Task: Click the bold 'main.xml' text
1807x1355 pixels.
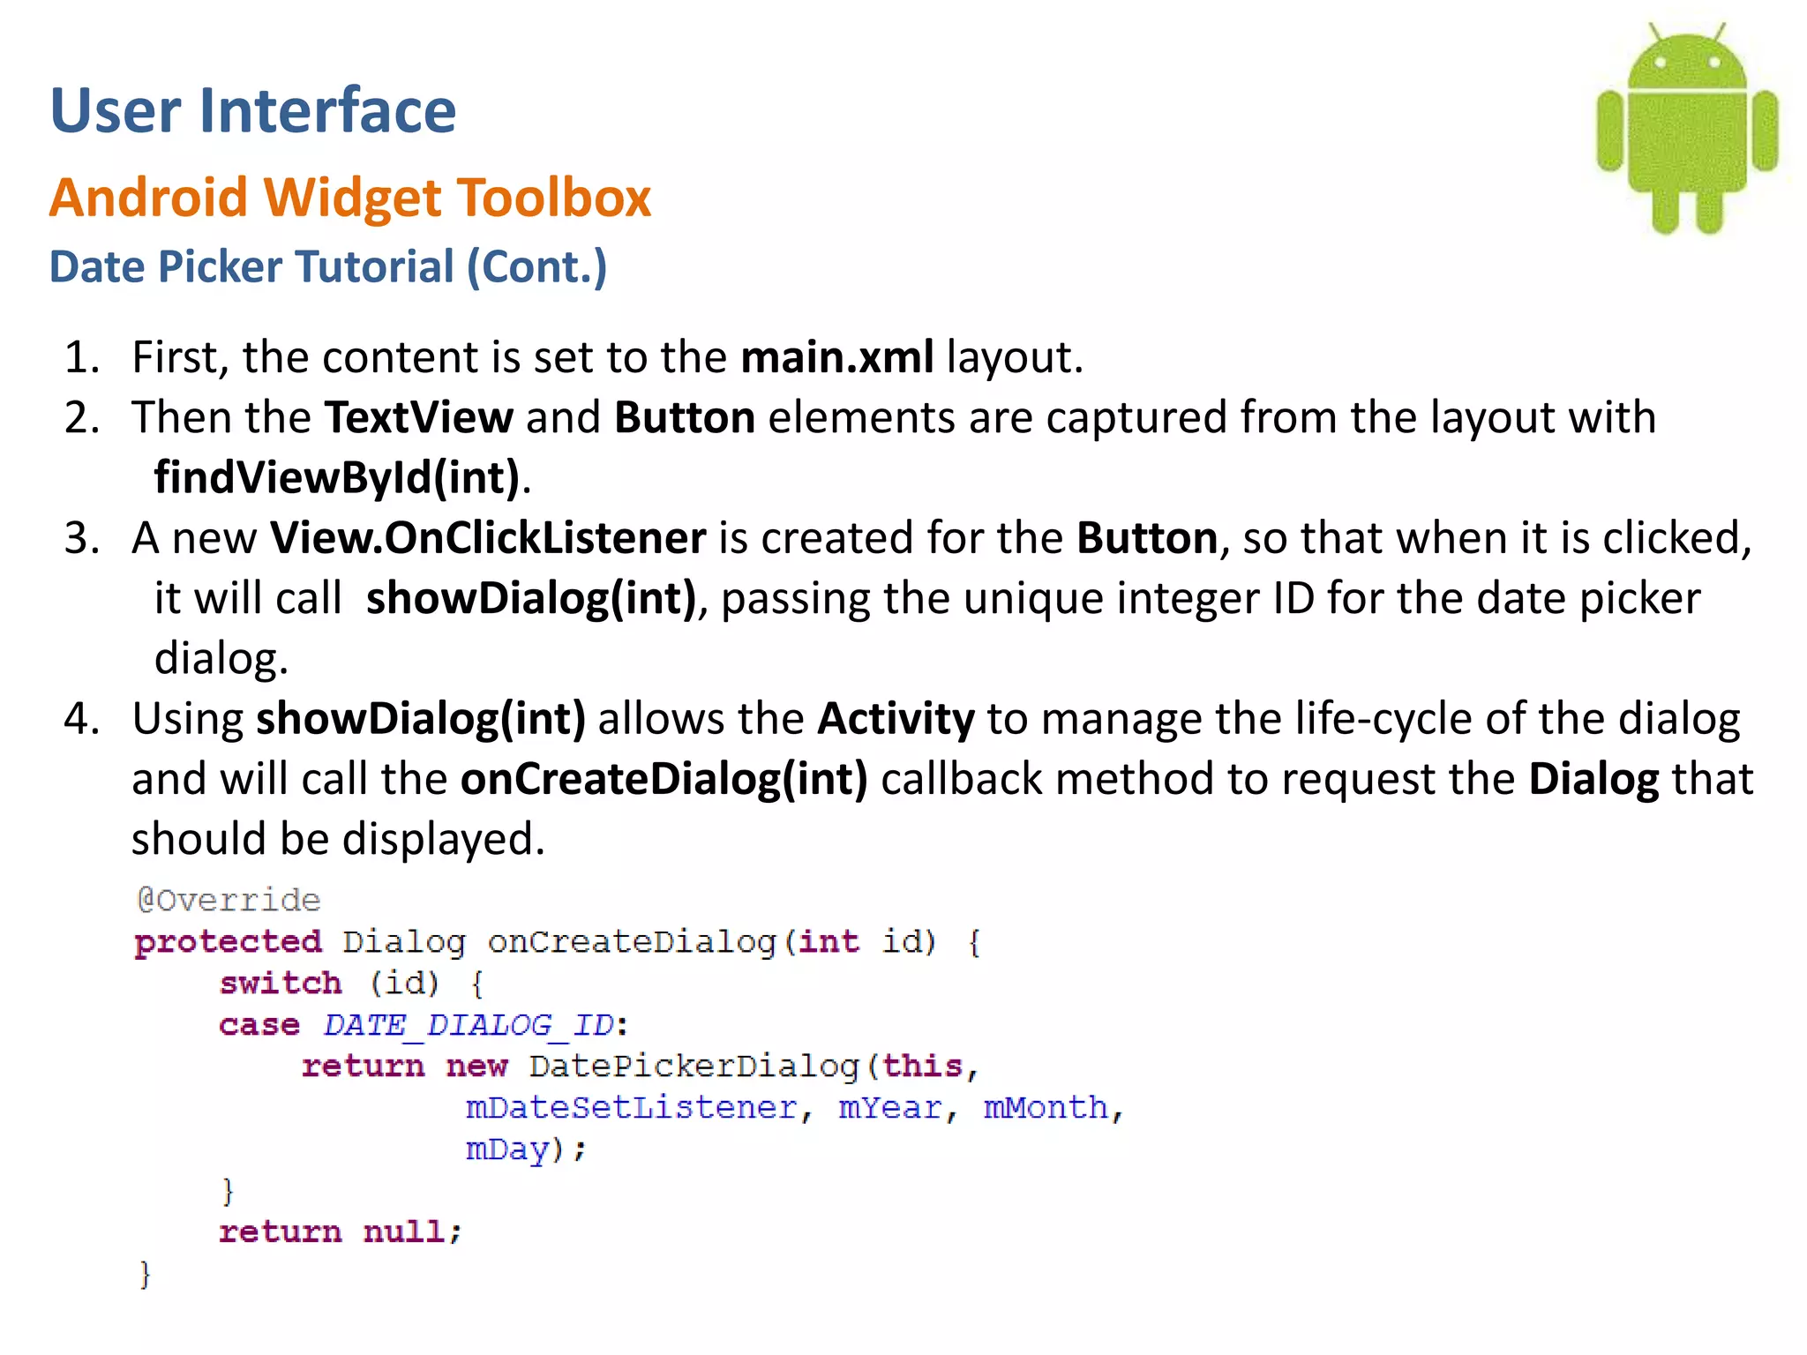Action: (x=836, y=357)
